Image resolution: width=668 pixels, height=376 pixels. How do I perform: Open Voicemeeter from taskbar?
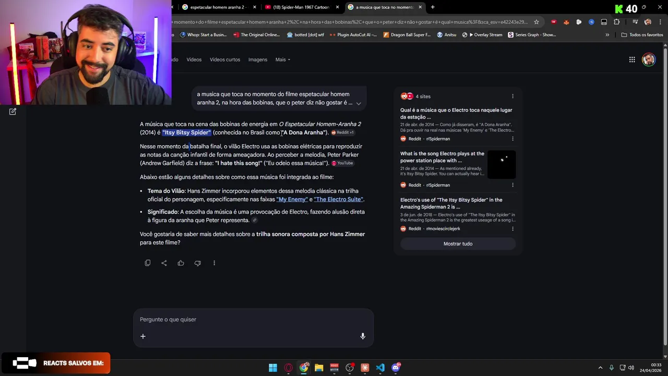pos(334,368)
